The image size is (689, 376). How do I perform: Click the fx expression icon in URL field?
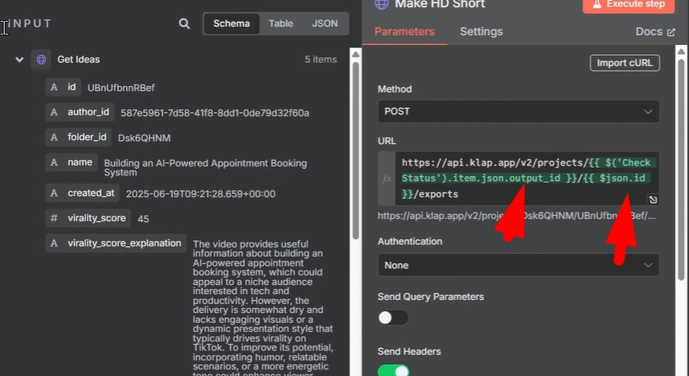386,178
